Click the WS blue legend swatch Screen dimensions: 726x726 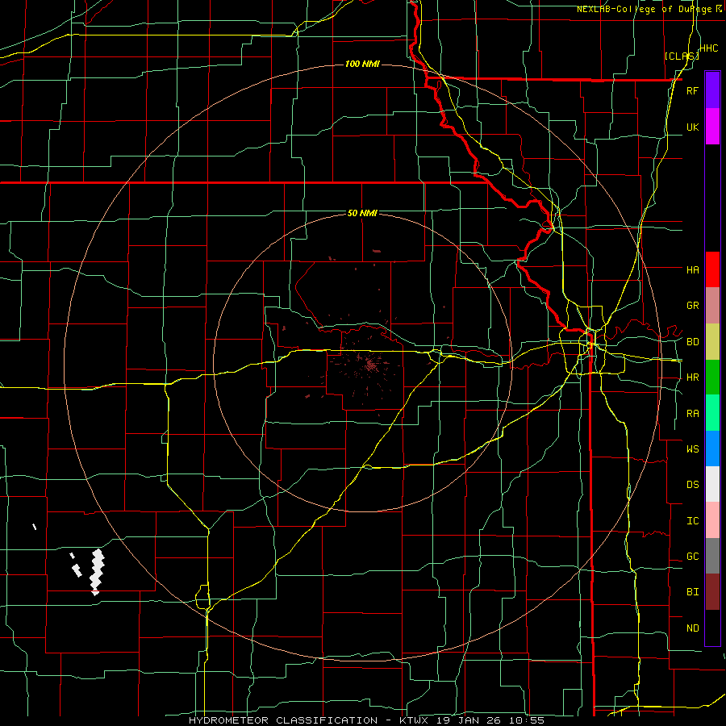click(712, 449)
